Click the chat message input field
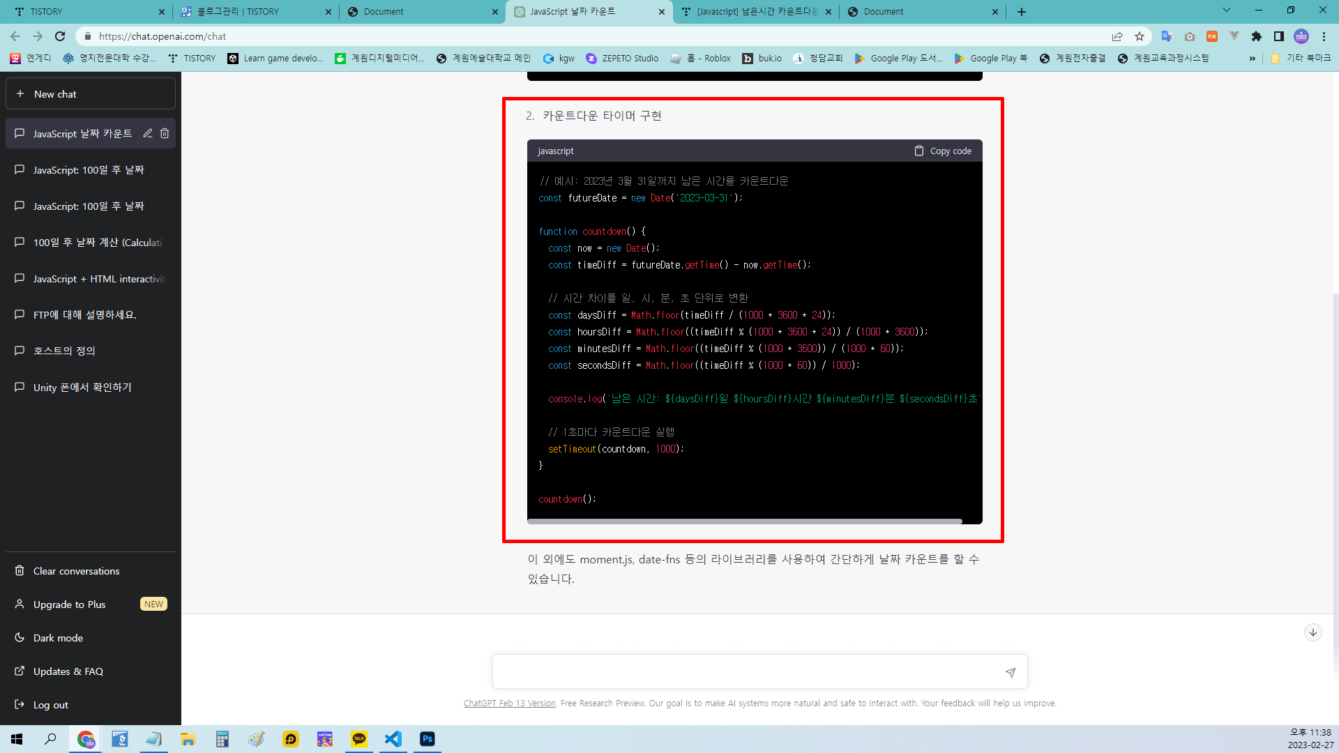 [746, 672]
